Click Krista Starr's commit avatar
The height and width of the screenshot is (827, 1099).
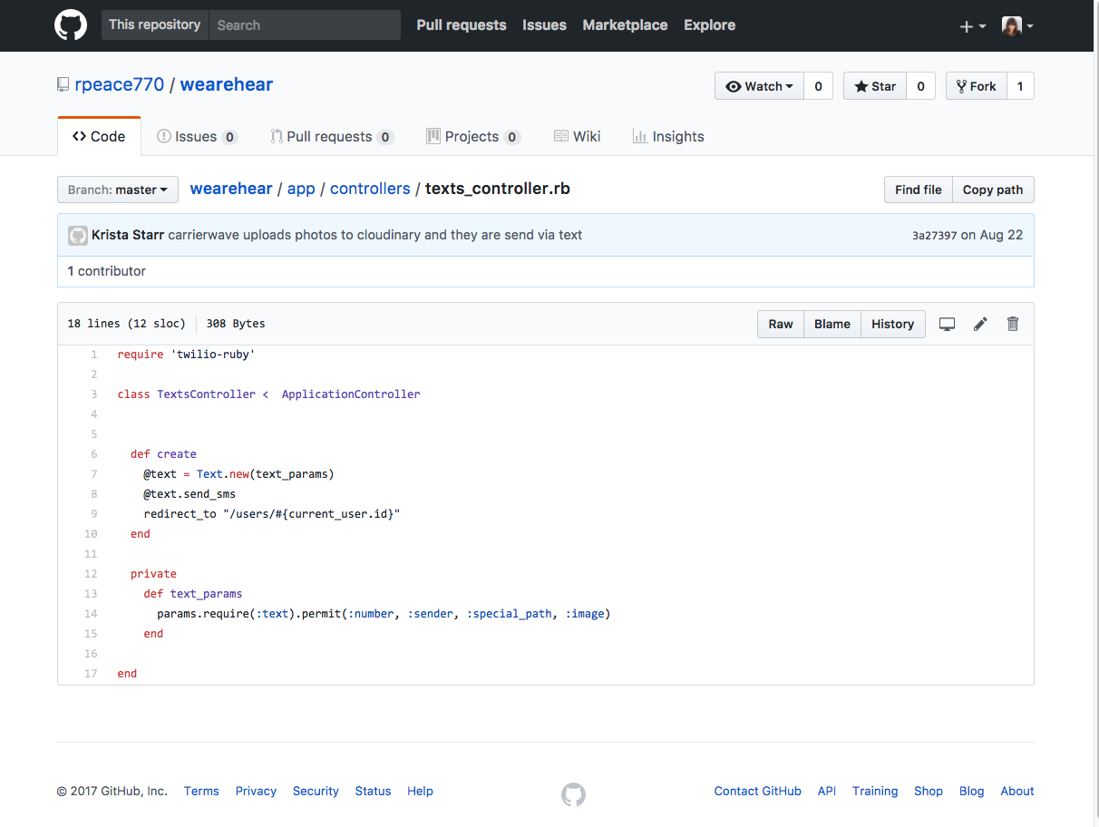[x=78, y=235]
